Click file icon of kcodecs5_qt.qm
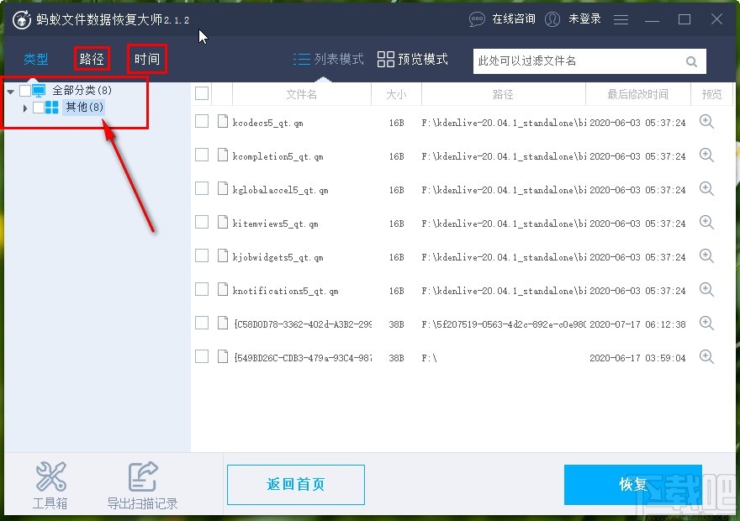Image resolution: width=740 pixels, height=521 pixels. coord(223,121)
